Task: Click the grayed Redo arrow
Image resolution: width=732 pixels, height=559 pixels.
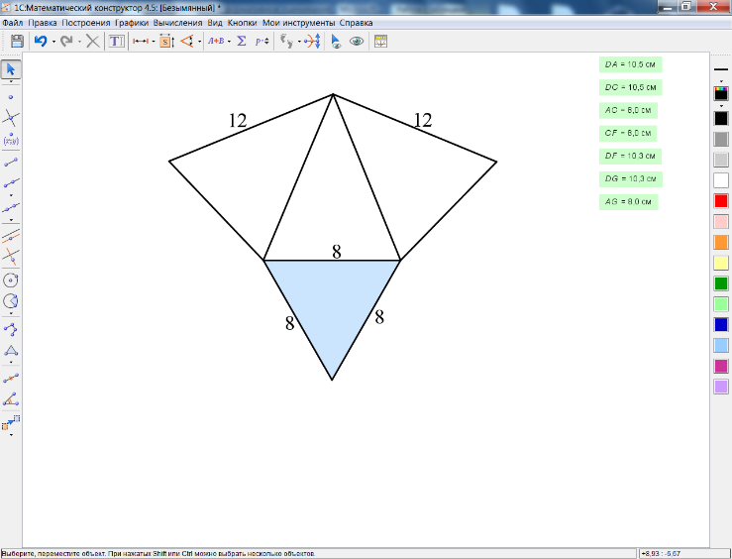Action: tap(66, 41)
